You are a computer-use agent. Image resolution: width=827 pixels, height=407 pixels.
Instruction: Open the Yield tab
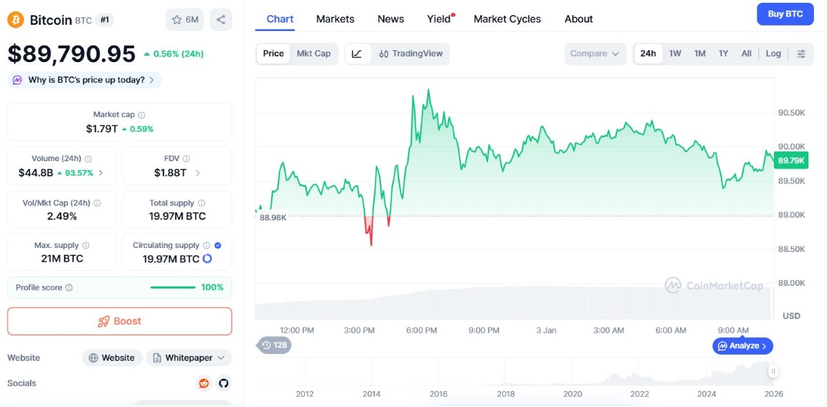(x=439, y=19)
